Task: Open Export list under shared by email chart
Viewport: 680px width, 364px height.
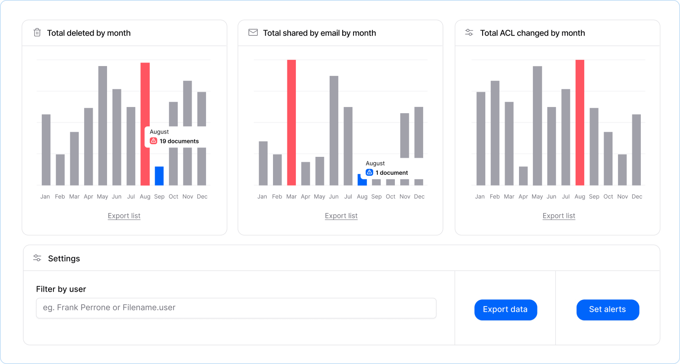Action: click(x=341, y=216)
